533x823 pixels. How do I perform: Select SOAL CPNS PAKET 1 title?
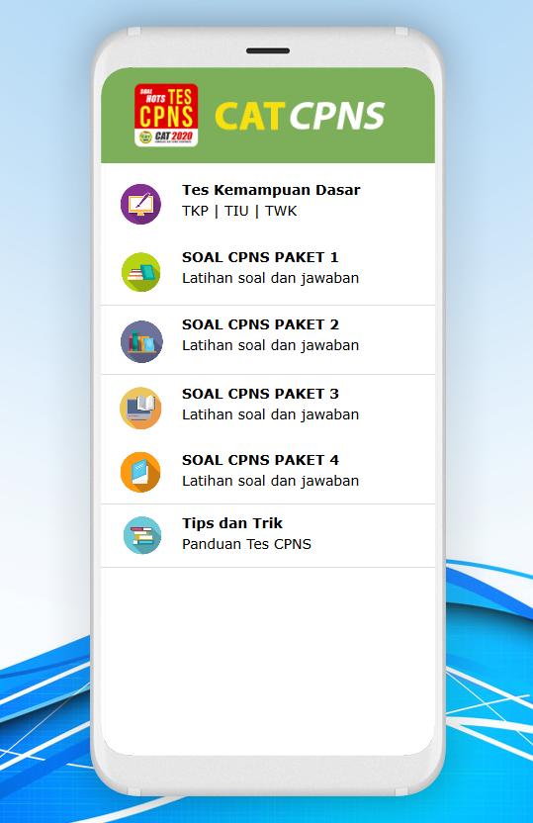pos(260,257)
